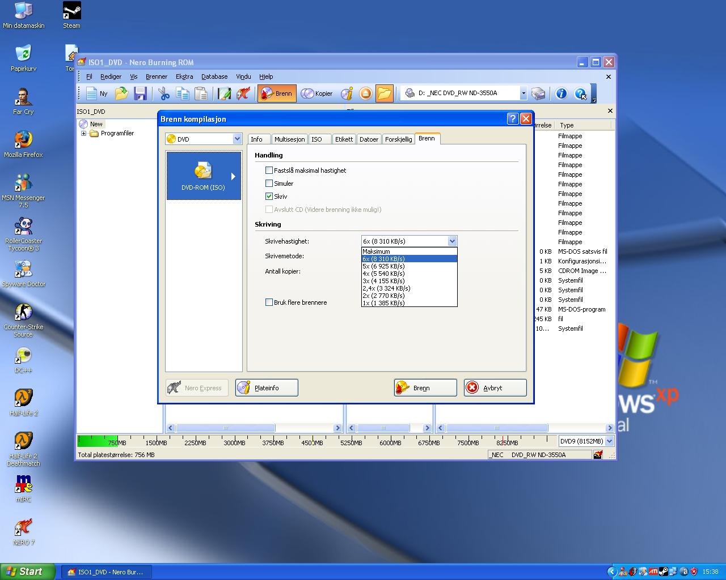Click the Brenn button in dialog
726x580 pixels.
425,388
